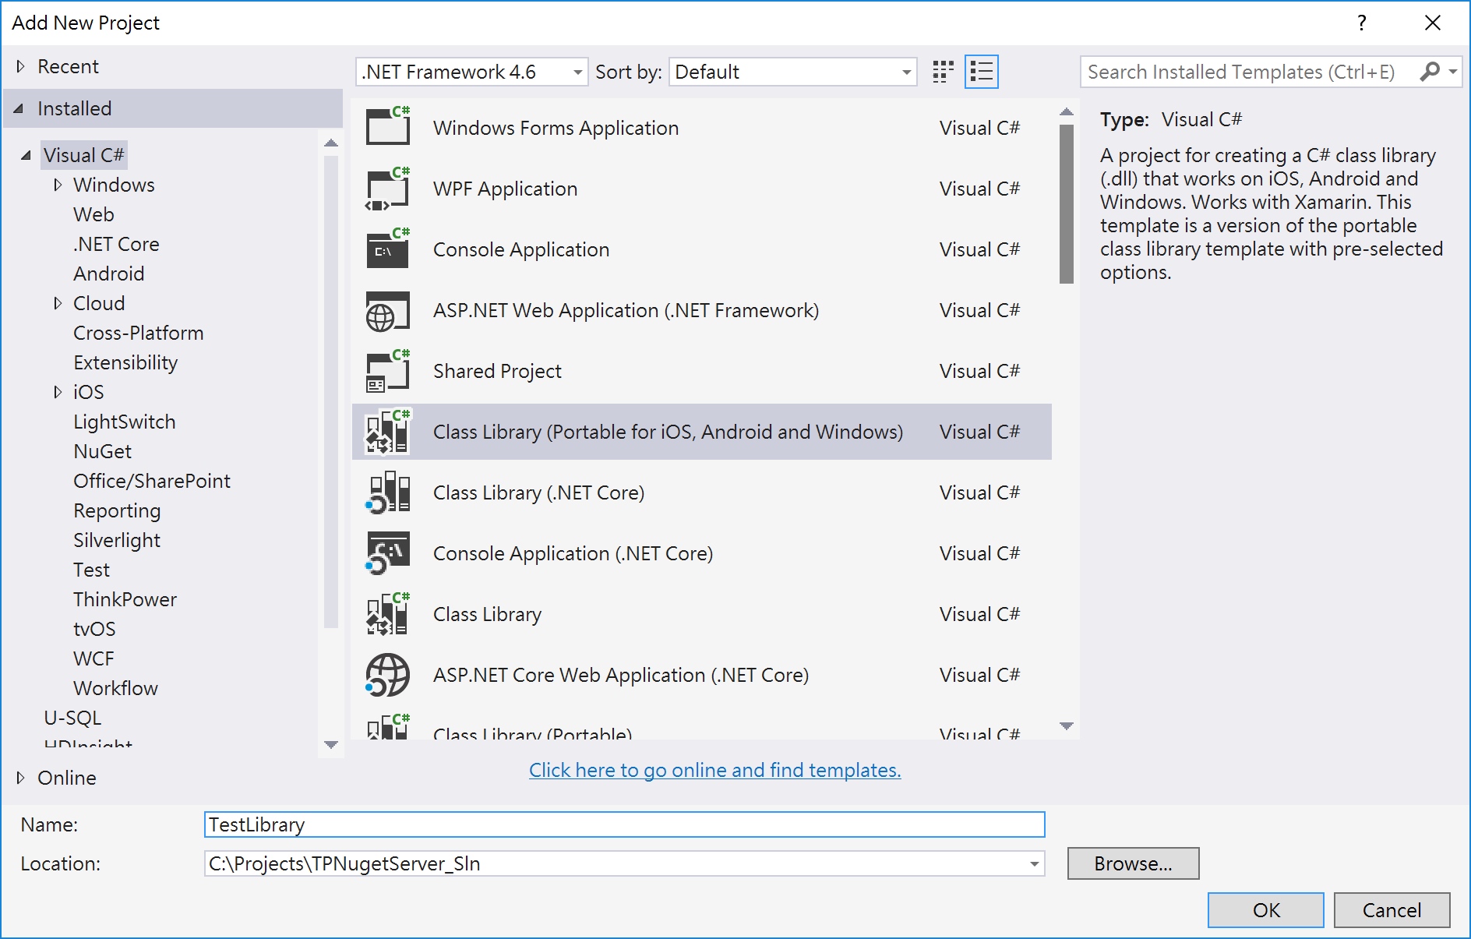Switch to small icons view
The height and width of the screenshot is (939, 1471).
coord(943,72)
